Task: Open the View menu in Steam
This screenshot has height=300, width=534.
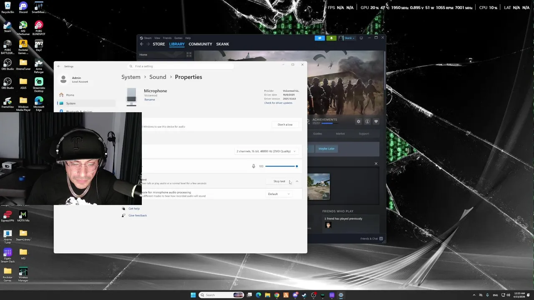Action: (157, 38)
